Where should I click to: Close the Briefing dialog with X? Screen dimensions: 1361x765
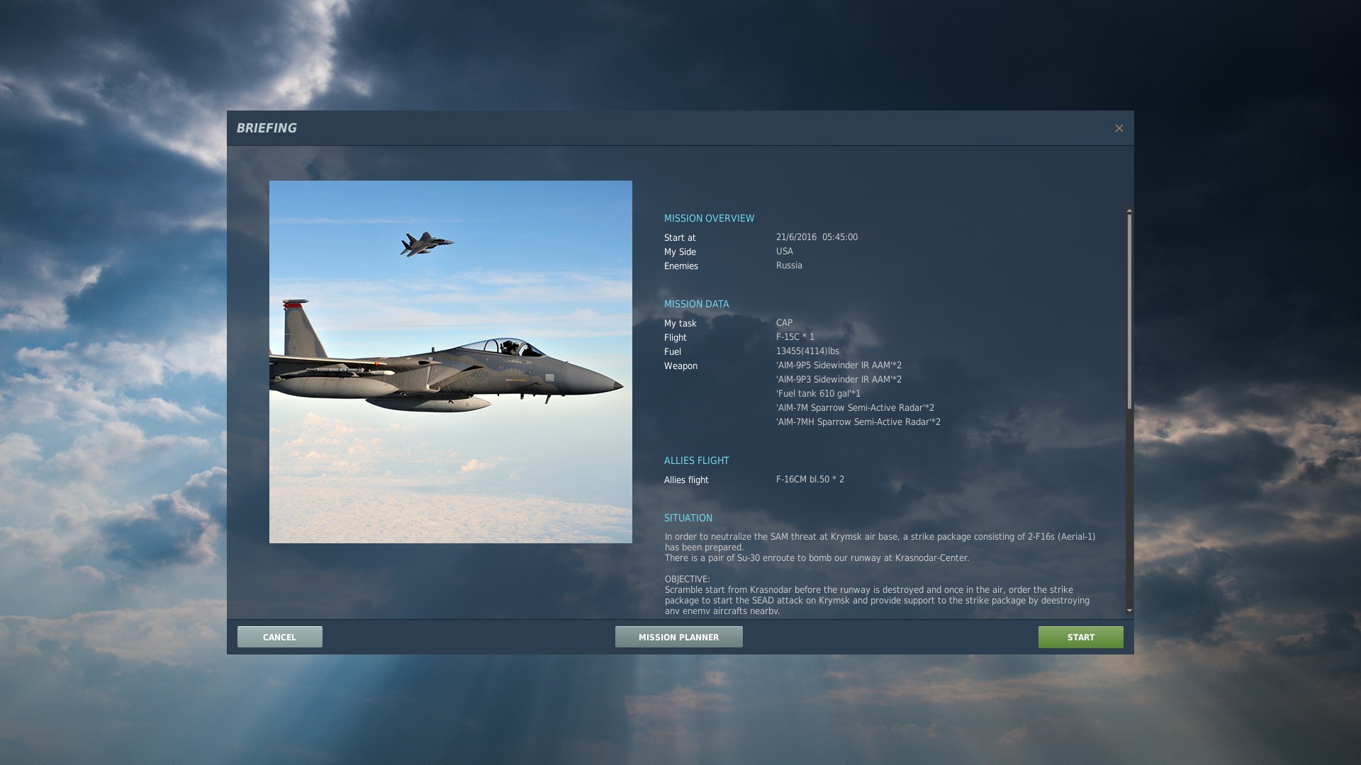pyautogui.click(x=1119, y=128)
